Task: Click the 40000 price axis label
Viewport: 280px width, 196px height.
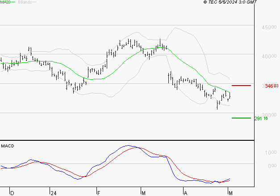Action: tap(269, 56)
